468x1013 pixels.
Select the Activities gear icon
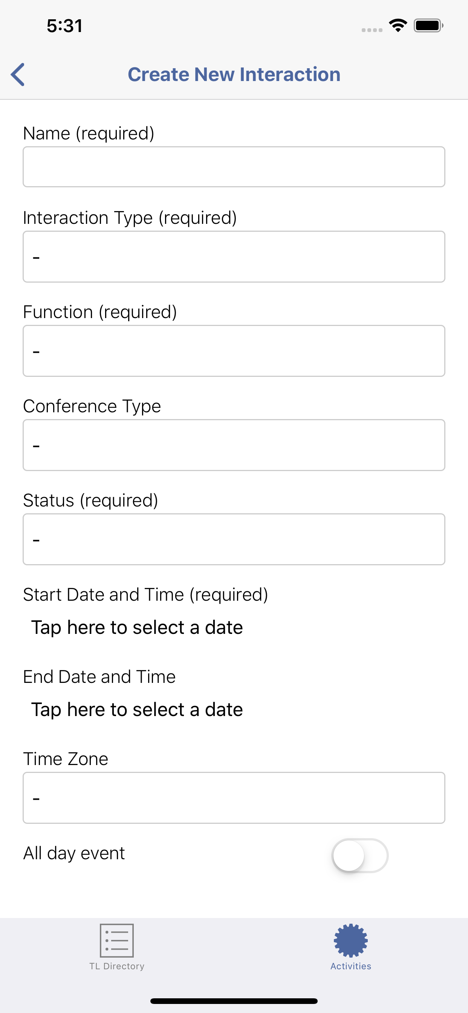[x=351, y=941]
